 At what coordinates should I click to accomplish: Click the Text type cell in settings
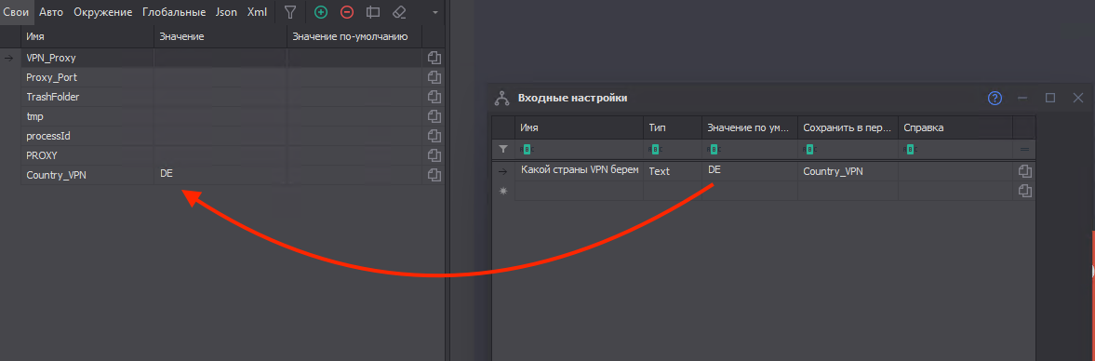(x=673, y=171)
